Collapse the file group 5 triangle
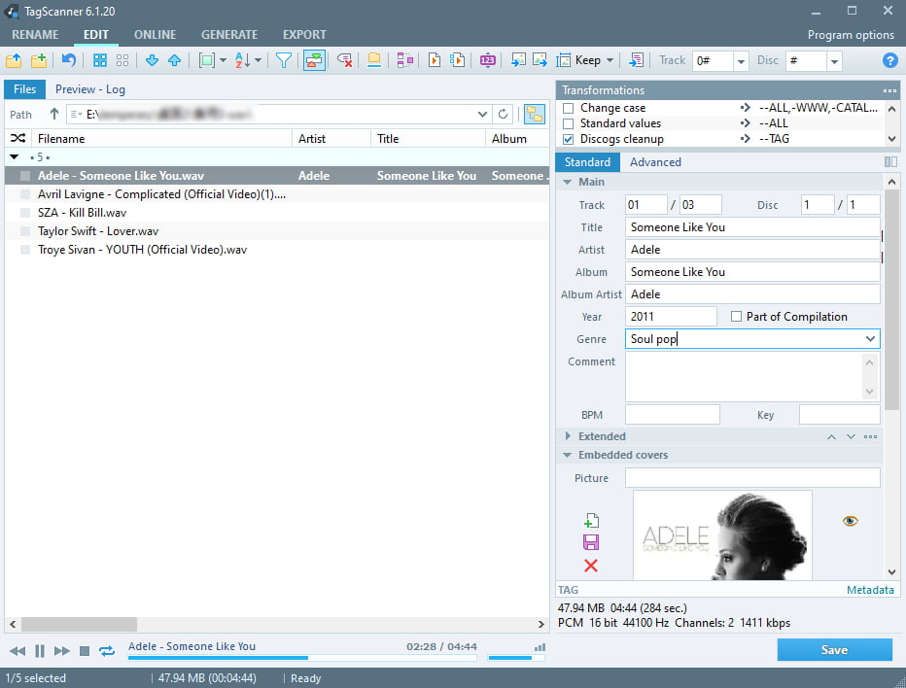This screenshot has width=906, height=688. click(15, 157)
